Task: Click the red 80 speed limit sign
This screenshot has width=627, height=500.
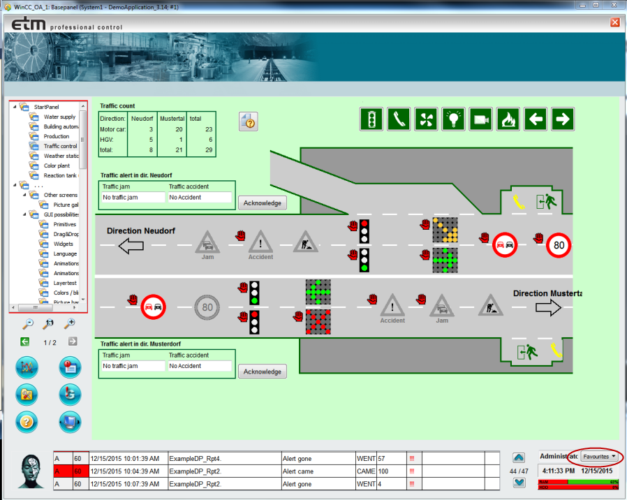Action: 559,245
